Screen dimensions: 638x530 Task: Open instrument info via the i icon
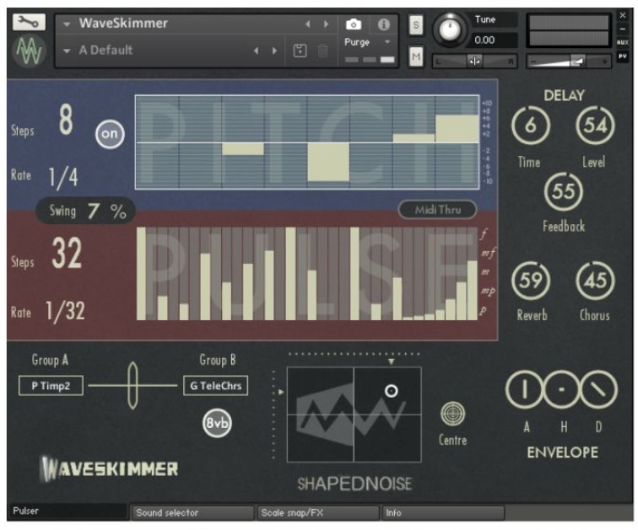click(x=383, y=24)
